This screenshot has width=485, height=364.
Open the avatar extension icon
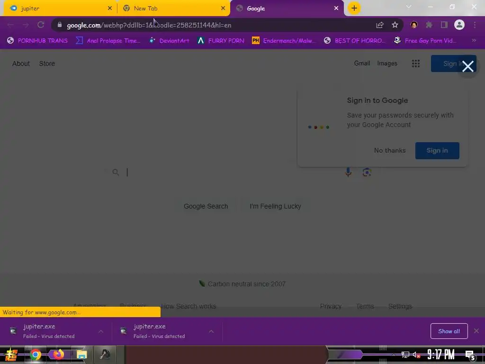414,25
